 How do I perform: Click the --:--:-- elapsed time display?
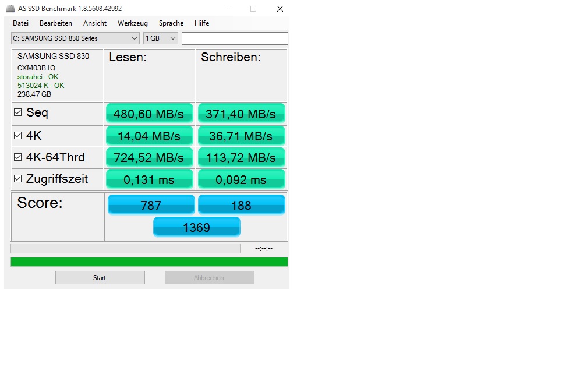click(x=264, y=248)
